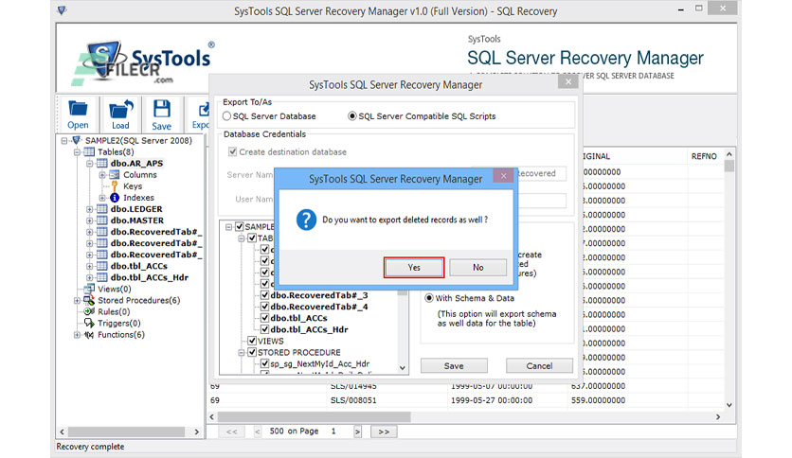Expand the dbo.LEDGER node

pyautogui.click(x=89, y=209)
